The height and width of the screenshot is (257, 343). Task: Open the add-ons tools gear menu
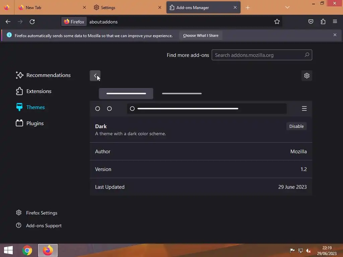307,76
